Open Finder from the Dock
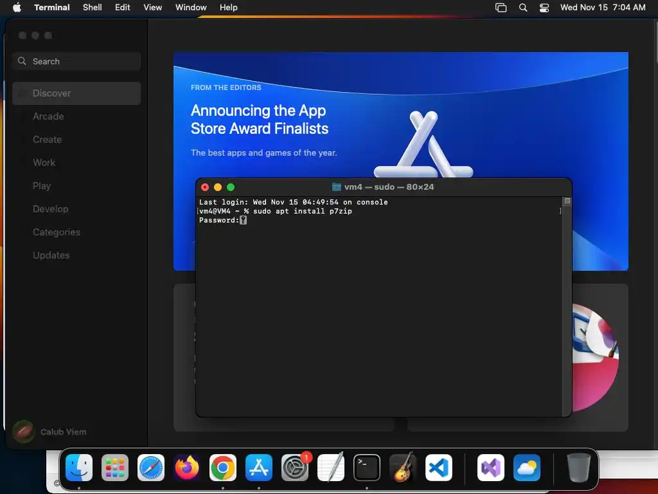658x494 pixels. click(x=79, y=468)
